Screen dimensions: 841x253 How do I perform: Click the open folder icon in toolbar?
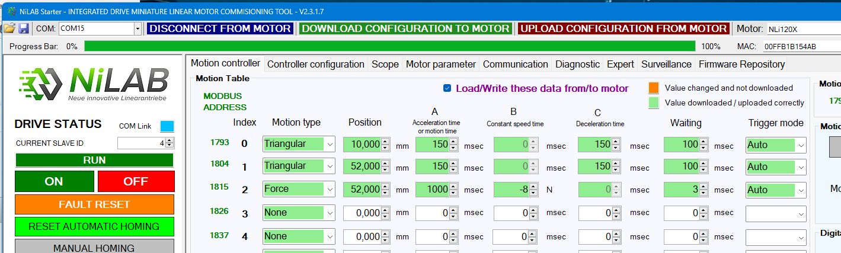click(9, 28)
